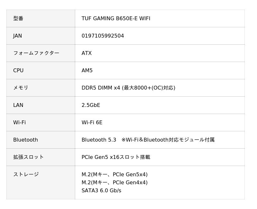
Task: Click the ストレージ row label
Action: click(26, 175)
